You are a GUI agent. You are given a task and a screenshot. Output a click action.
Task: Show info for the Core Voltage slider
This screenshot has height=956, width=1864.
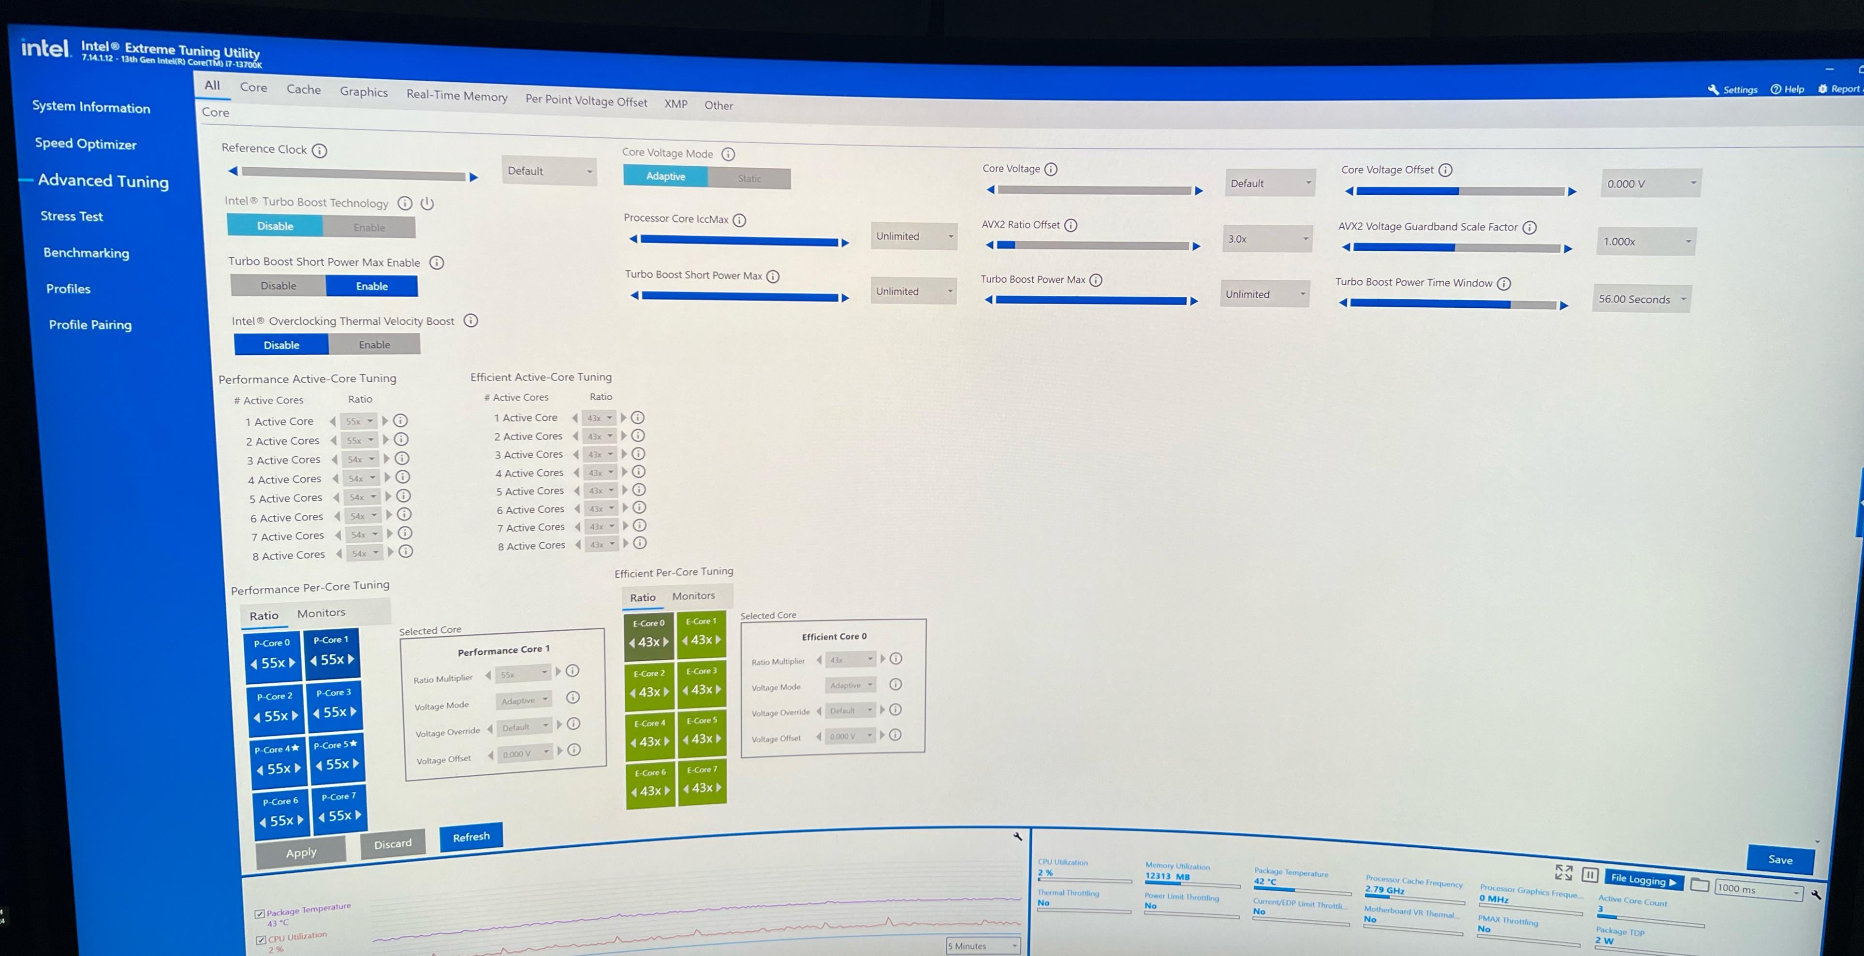point(1051,169)
